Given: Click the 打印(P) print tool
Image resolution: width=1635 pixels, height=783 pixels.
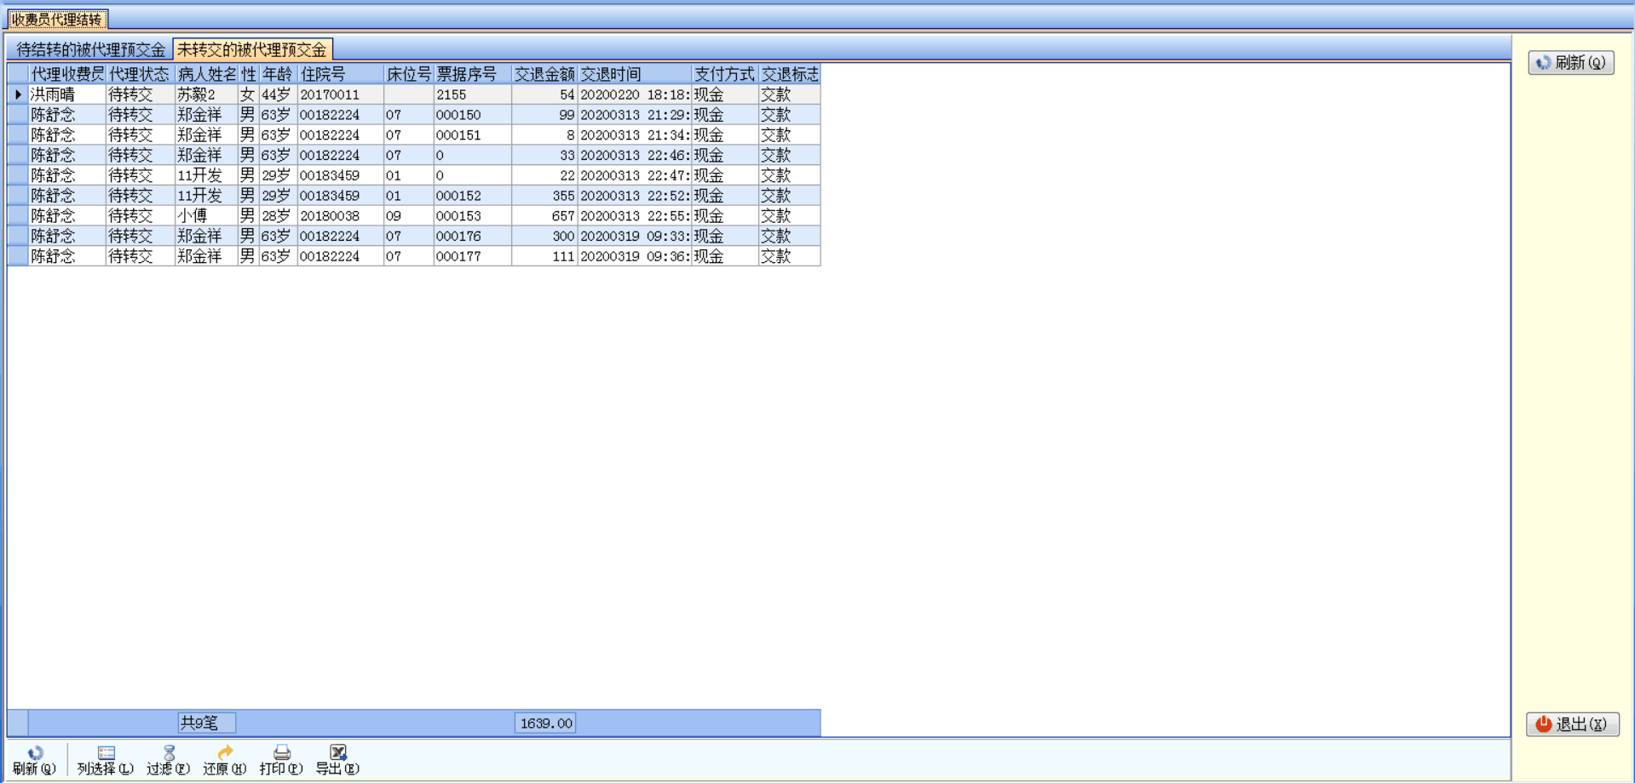Looking at the screenshot, I should tap(281, 760).
